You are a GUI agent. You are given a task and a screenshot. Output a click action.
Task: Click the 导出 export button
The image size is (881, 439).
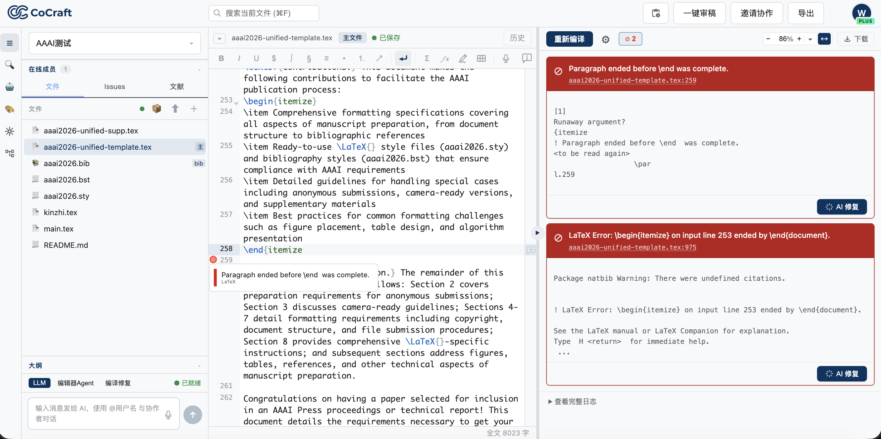point(805,13)
